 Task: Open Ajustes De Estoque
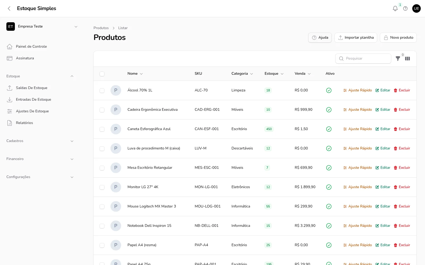click(x=40, y=111)
